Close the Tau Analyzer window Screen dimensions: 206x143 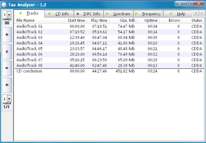pyautogui.click(x=199, y=3)
